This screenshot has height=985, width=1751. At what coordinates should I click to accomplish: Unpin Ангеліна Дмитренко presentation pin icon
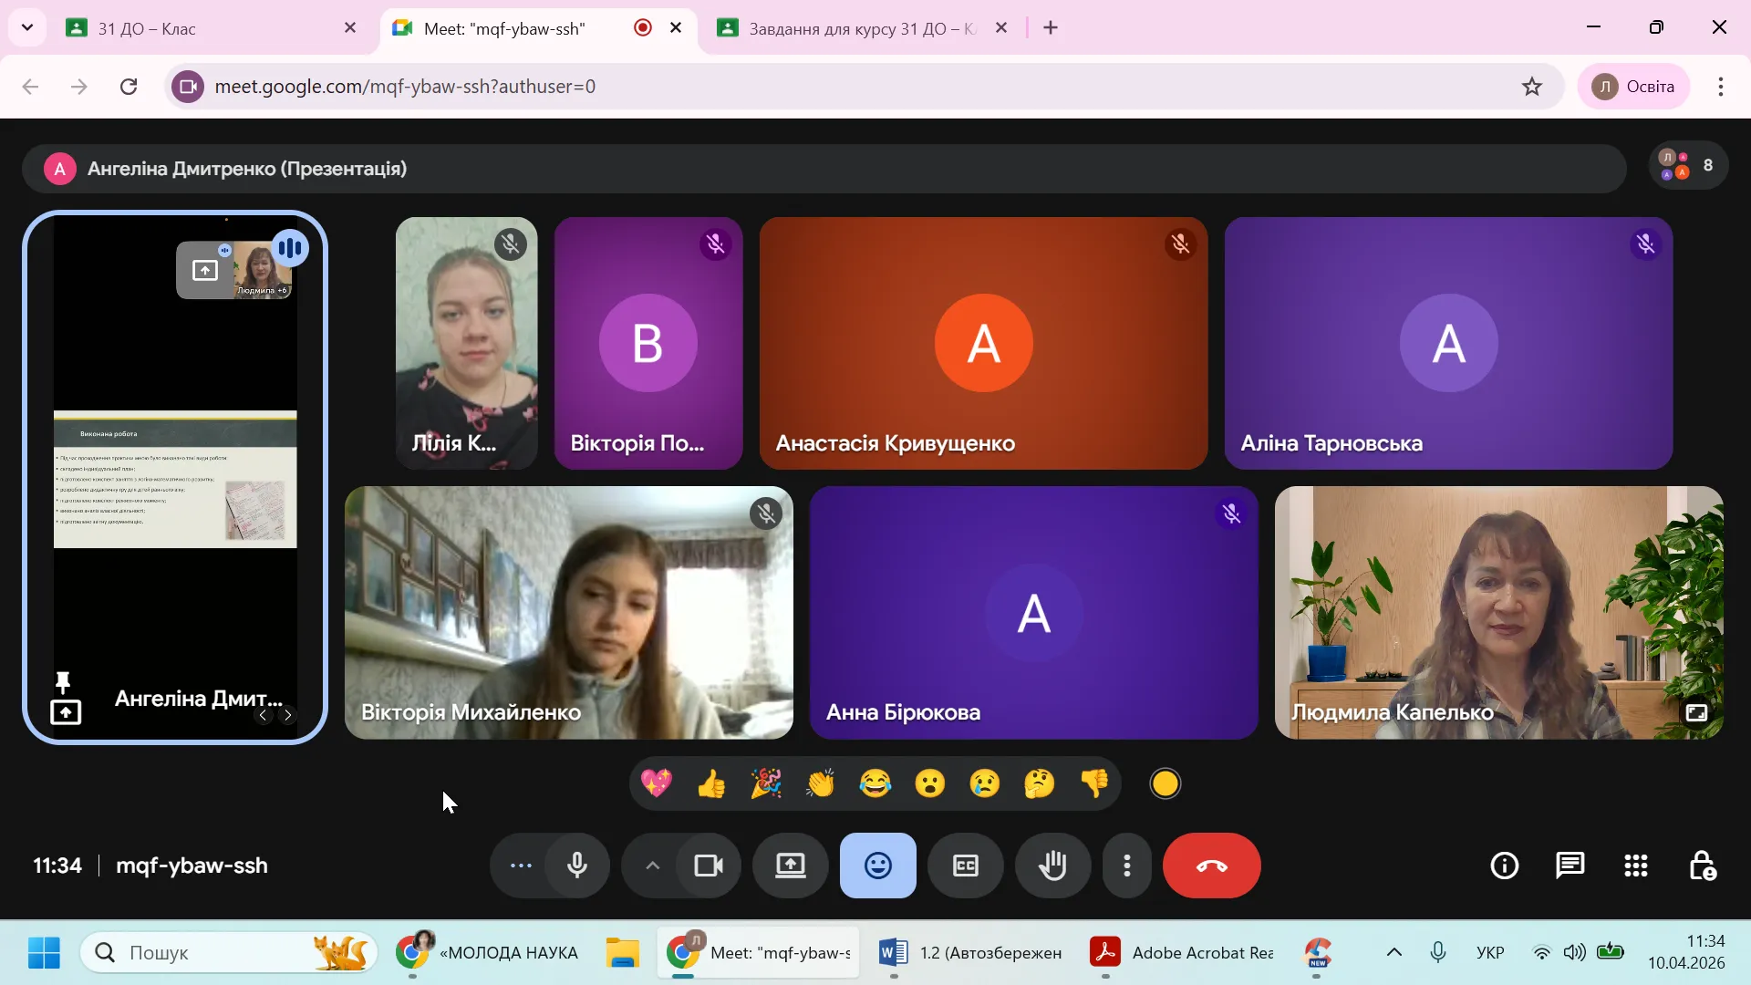coord(63,681)
